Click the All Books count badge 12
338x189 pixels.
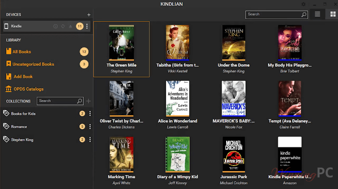(84, 51)
